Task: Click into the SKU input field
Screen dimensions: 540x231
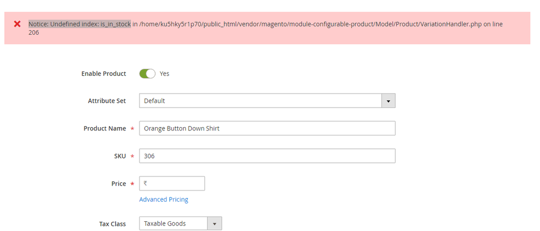Action: (267, 156)
